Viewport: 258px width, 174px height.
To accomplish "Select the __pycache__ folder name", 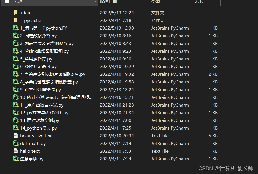I will click(33, 20).
